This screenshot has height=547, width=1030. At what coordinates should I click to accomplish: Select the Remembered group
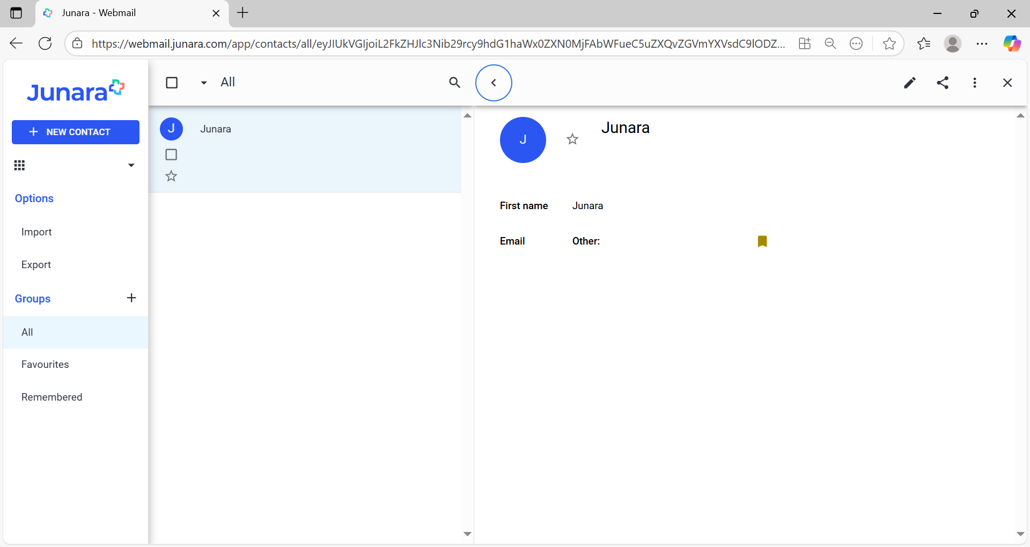click(x=51, y=397)
